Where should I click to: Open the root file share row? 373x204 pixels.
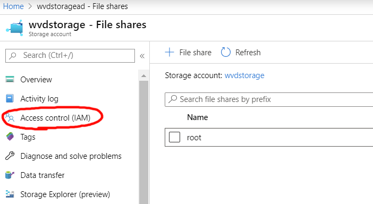[x=269, y=137]
